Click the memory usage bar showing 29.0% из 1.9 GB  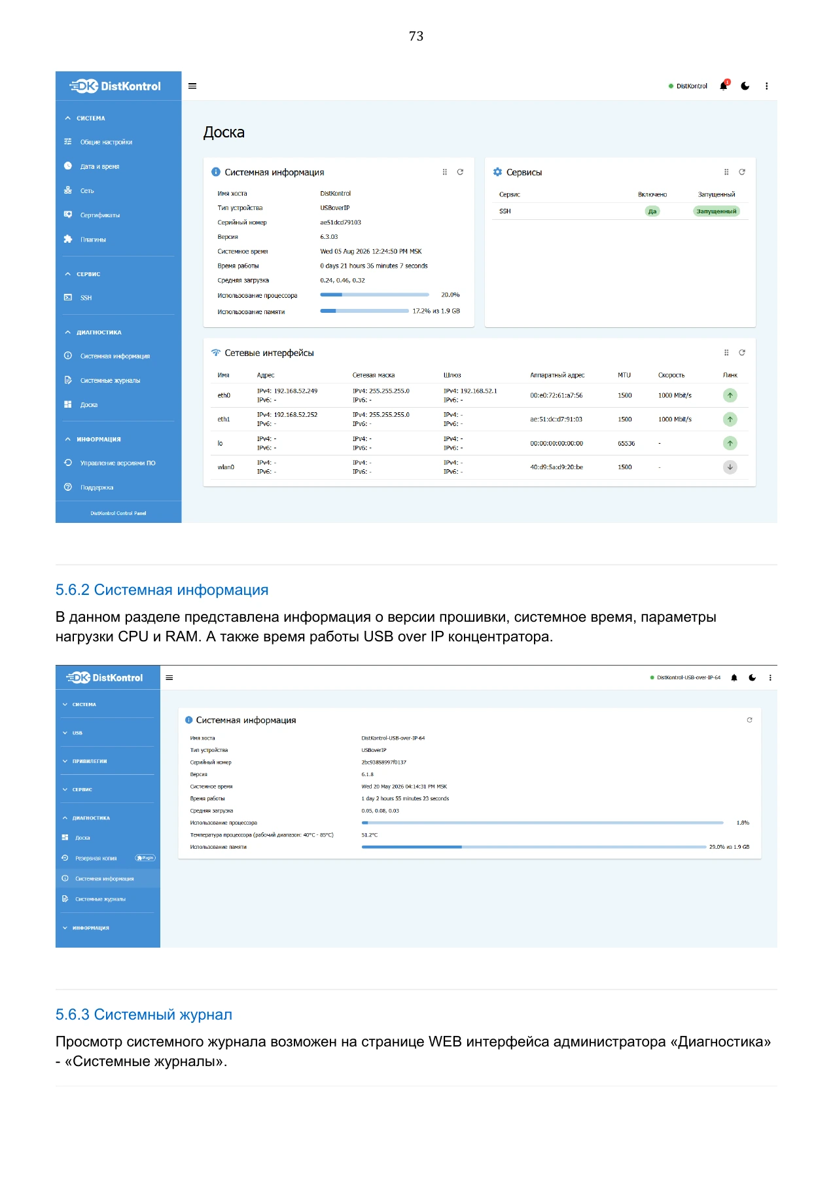pyautogui.click(x=534, y=847)
